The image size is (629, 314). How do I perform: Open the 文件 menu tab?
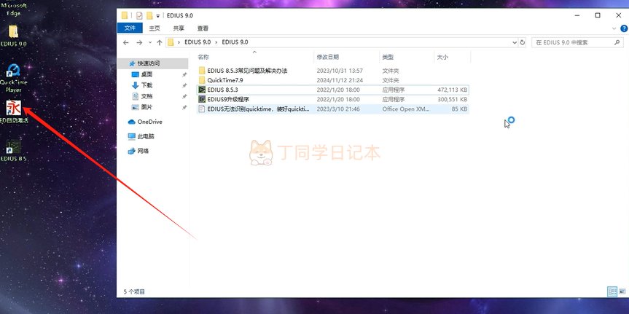click(130, 28)
